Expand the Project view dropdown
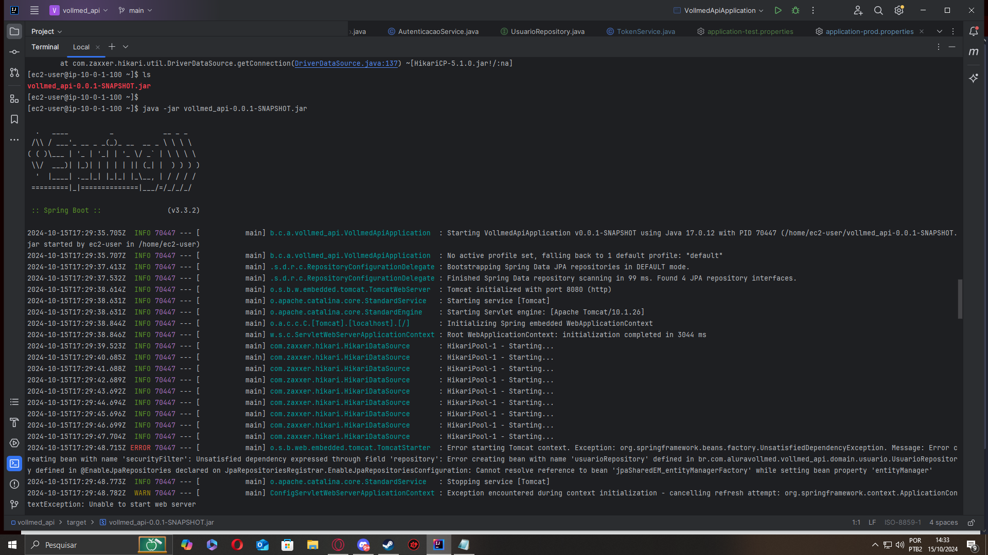The width and height of the screenshot is (988, 555). (46, 31)
